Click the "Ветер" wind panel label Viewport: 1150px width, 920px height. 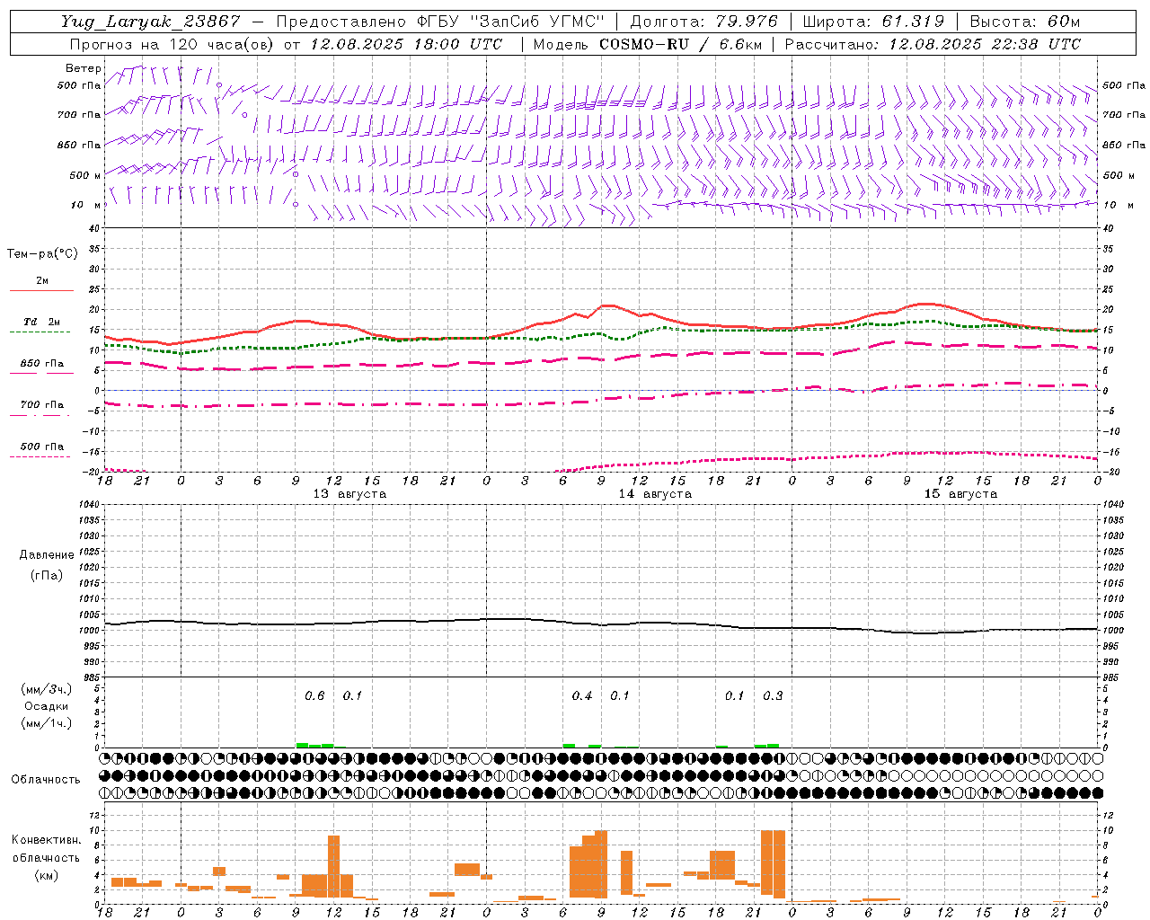click(83, 68)
